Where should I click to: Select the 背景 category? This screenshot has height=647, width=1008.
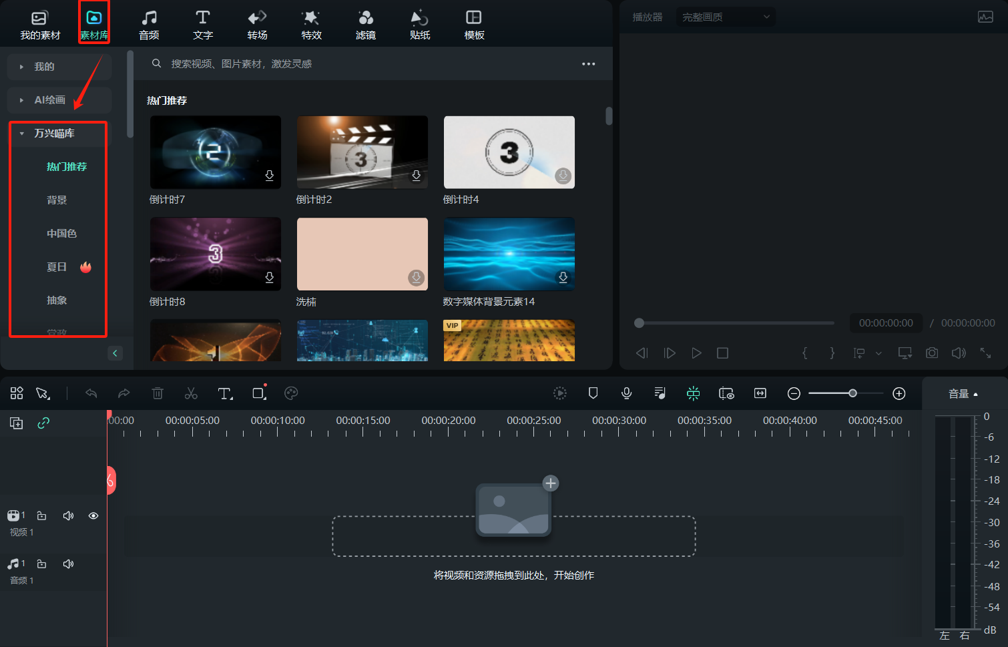click(x=57, y=200)
